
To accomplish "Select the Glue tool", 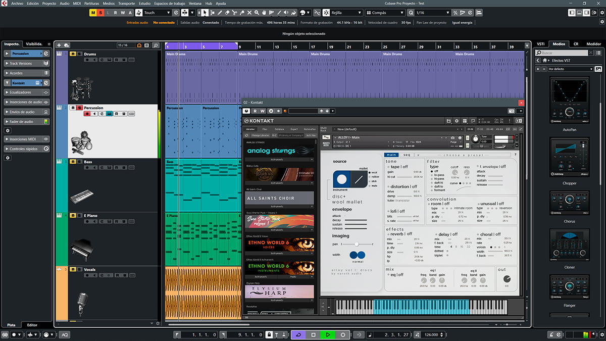I will [242, 13].
